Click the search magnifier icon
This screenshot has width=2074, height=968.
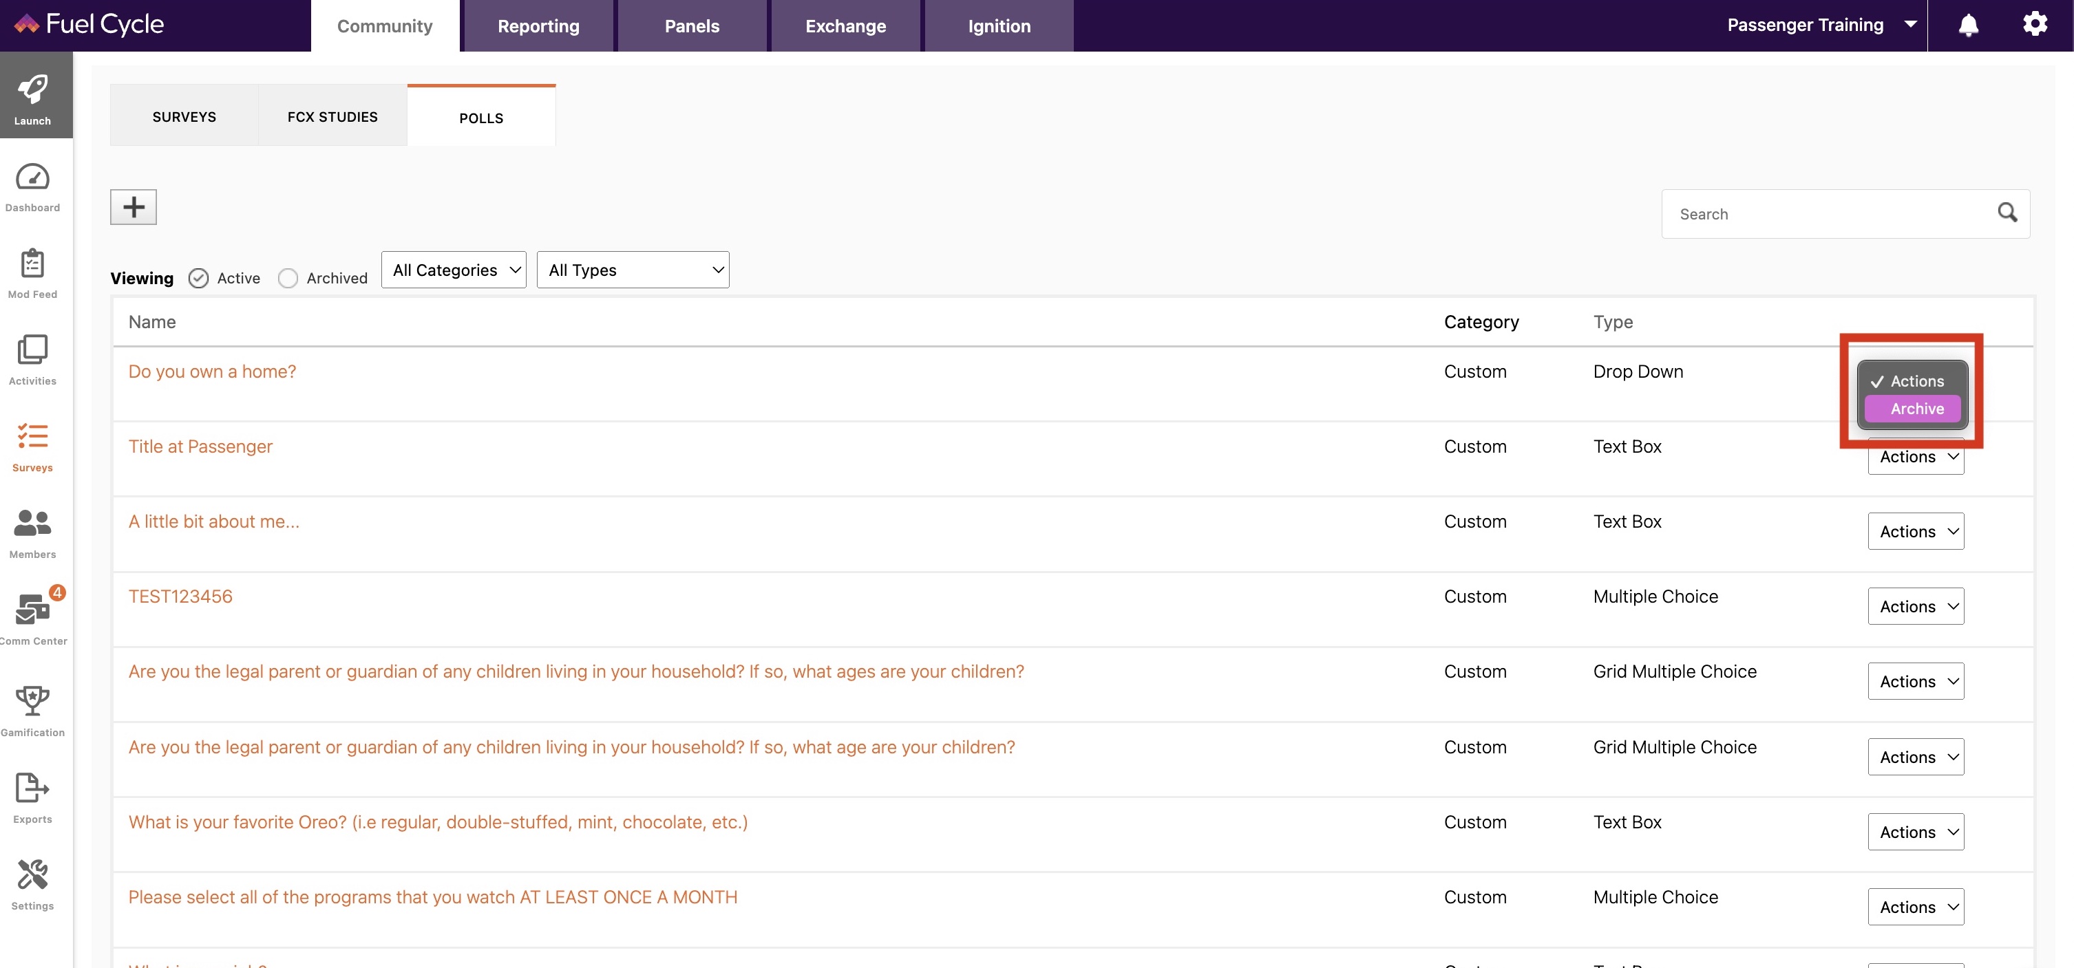[x=2007, y=213]
